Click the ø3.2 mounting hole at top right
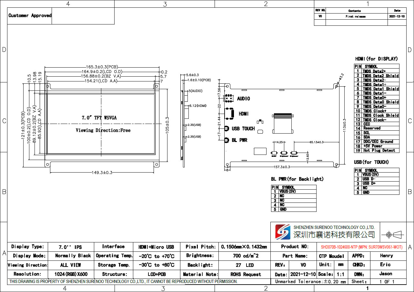Screen dimensions: 414x292 pyautogui.click(x=336, y=86)
